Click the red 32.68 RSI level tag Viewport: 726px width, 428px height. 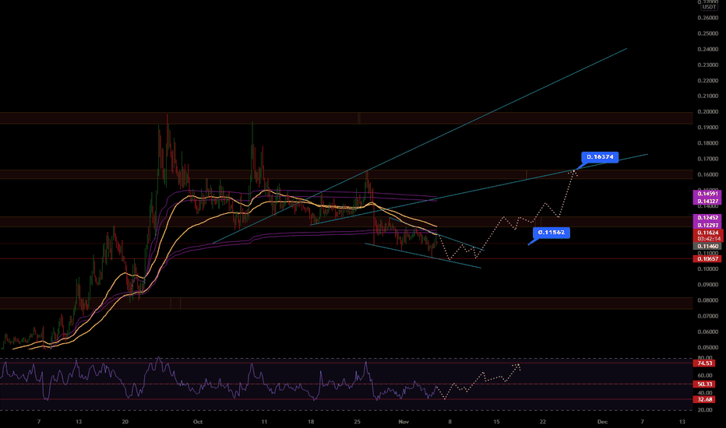704,399
